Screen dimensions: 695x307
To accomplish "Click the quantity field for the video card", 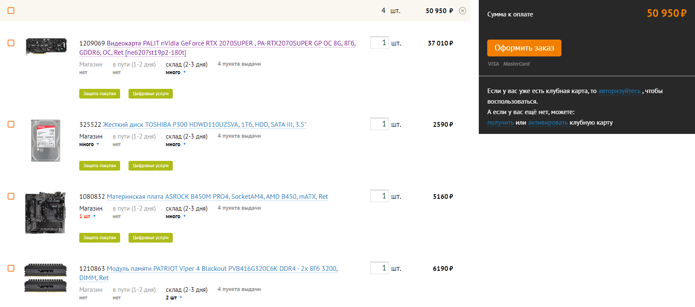I will pos(379,43).
